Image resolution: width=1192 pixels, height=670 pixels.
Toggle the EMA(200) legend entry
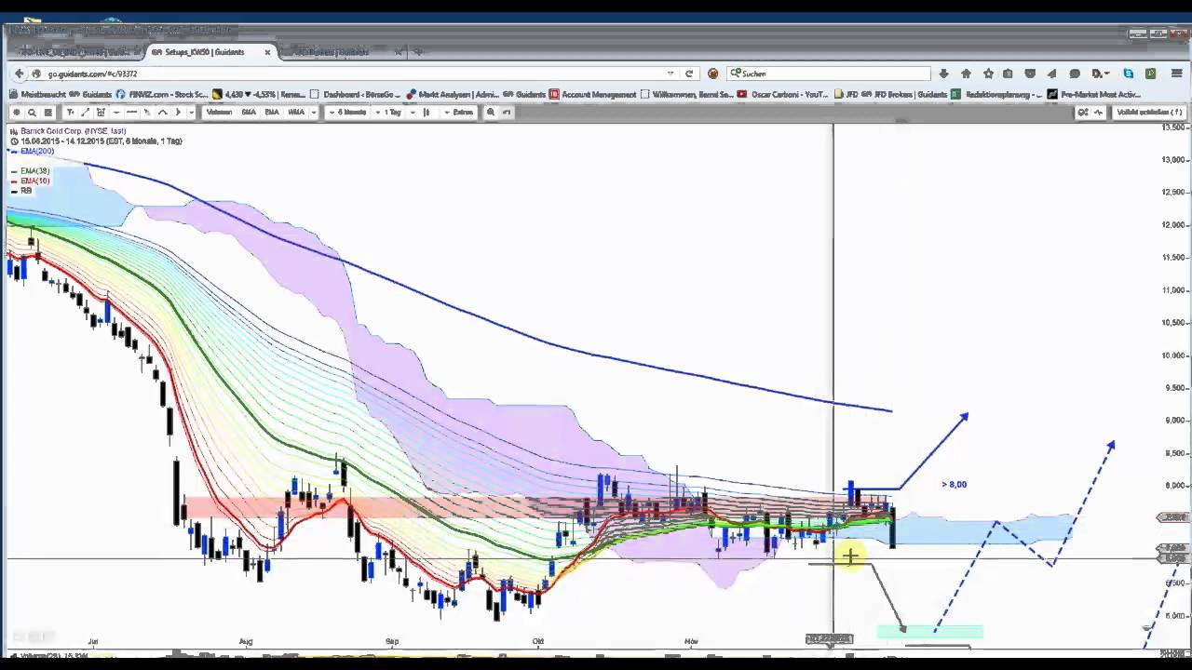37,151
